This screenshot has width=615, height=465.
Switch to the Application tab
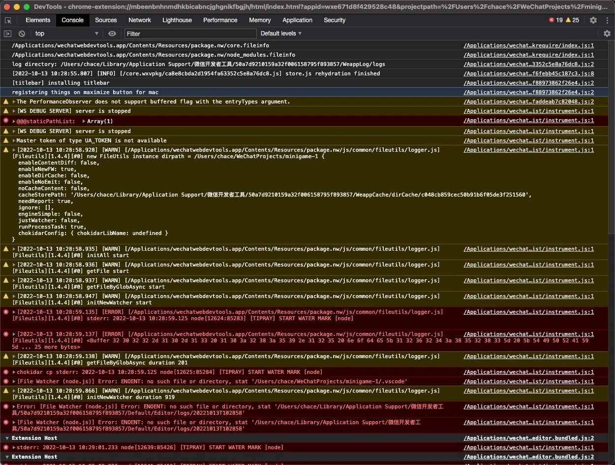click(x=297, y=20)
